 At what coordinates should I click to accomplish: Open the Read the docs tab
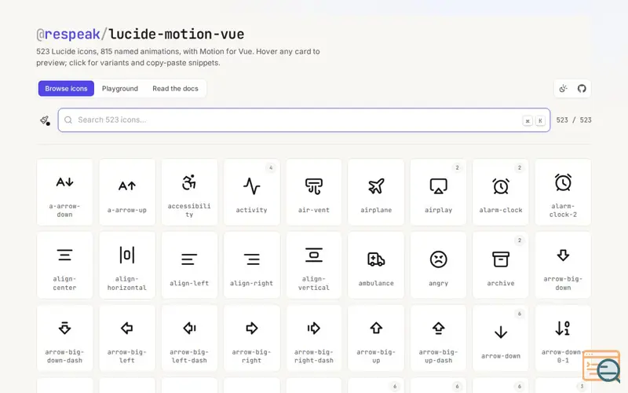(175, 89)
